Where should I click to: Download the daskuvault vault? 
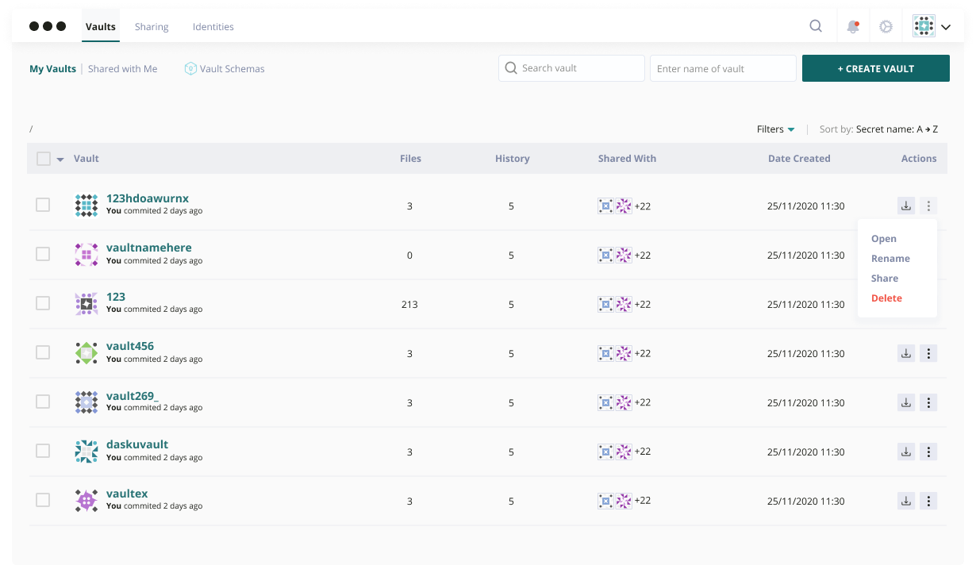(x=906, y=452)
